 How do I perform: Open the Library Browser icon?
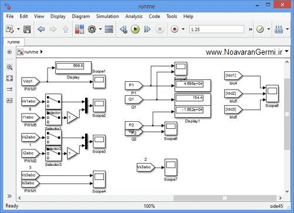pyautogui.click(x=79, y=29)
